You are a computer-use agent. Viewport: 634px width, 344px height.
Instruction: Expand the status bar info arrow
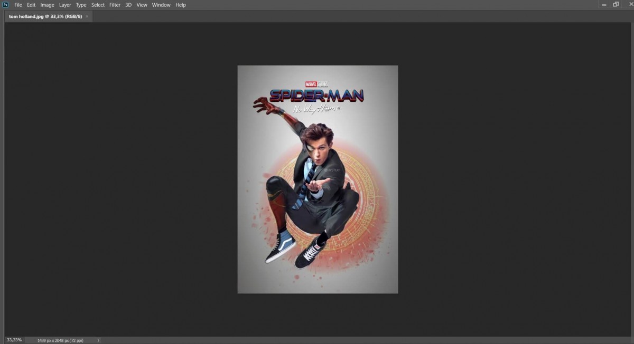point(98,340)
